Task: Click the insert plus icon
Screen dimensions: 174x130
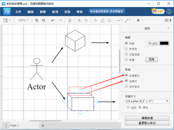Action: pos(138,20)
